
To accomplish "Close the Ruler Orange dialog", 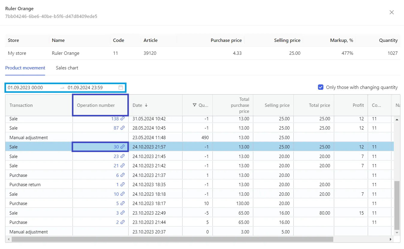I will click(x=391, y=12).
